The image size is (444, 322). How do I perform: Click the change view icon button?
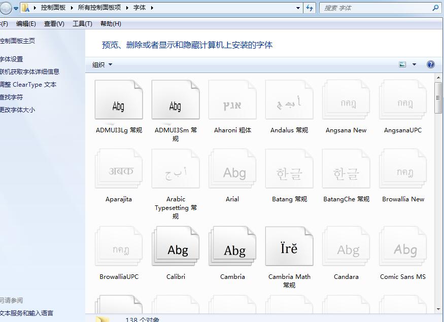(x=403, y=64)
